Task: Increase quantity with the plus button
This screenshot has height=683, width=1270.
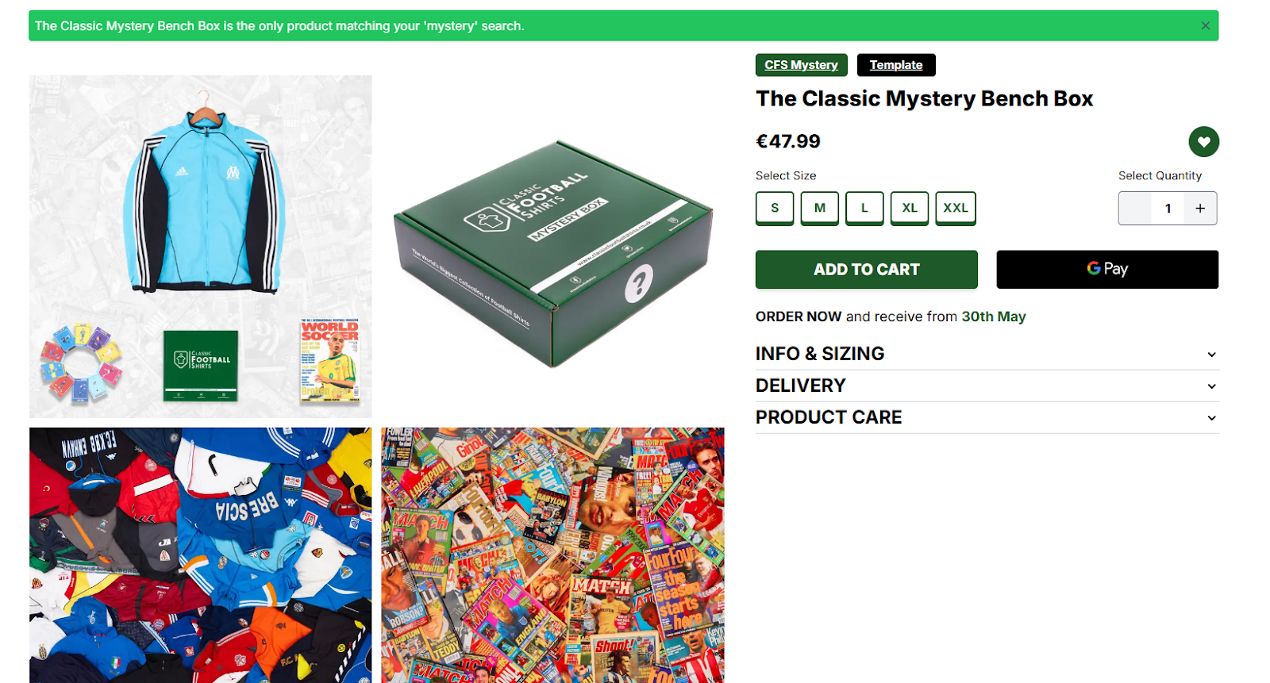Action: coord(1200,209)
